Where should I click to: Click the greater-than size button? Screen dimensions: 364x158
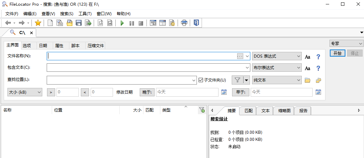coord(51,92)
